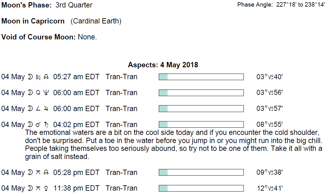Screen dimensions: 326x195
Task: Click the Moon-Saturn interpretation paragraph
Action: coord(174,144)
